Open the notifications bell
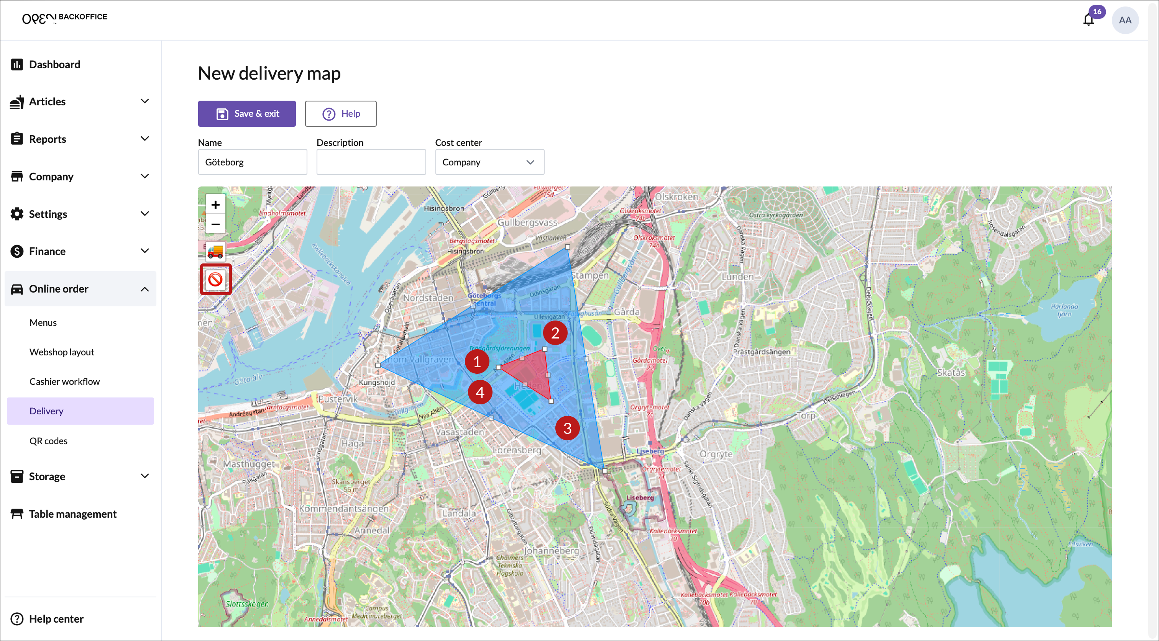This screenshot has height=641, width=1159. 1088,20
